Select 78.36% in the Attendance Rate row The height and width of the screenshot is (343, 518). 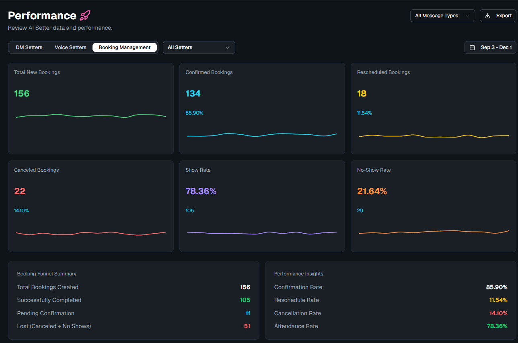point(497,326)
